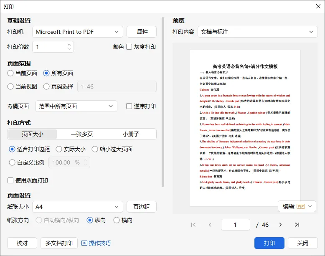The width and height of the screenshot is (325, 256).
Task: Open 页边距 margins button
Action: (x=141, y=207)
